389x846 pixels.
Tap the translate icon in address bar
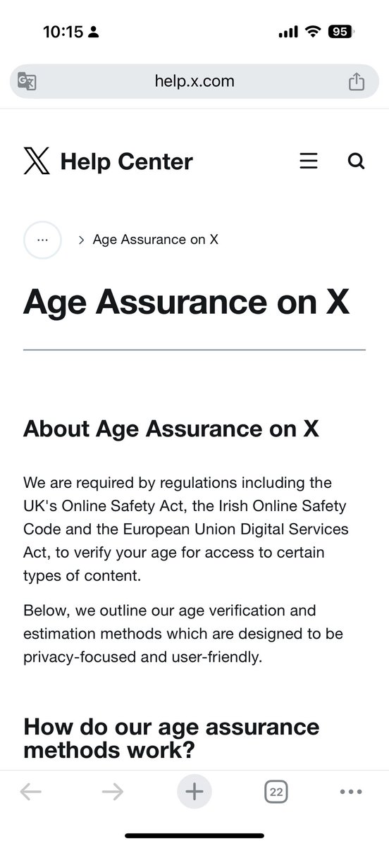pyautogui.click(x=27, y=82)
